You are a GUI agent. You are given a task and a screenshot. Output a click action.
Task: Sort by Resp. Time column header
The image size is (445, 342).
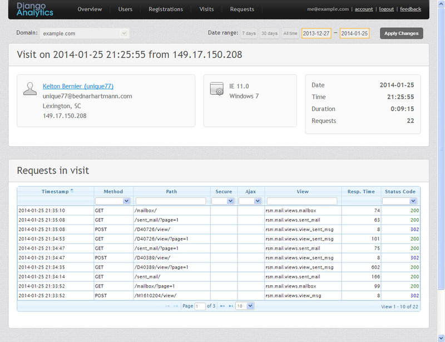361,192
